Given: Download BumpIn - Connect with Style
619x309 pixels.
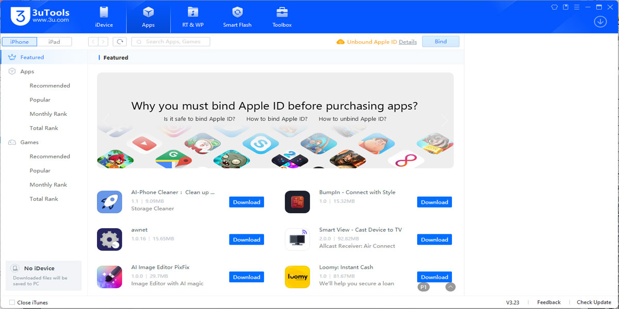Looking at the screenshot, I should [x=434, y=202].
